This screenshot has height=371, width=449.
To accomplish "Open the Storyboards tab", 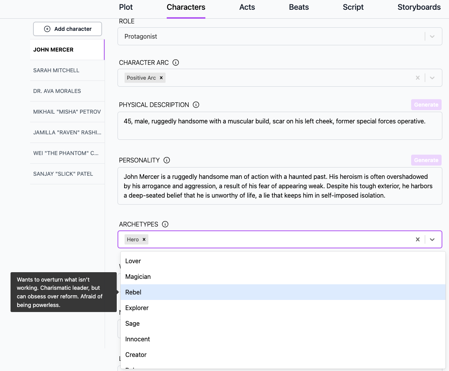I will [419, 7].
